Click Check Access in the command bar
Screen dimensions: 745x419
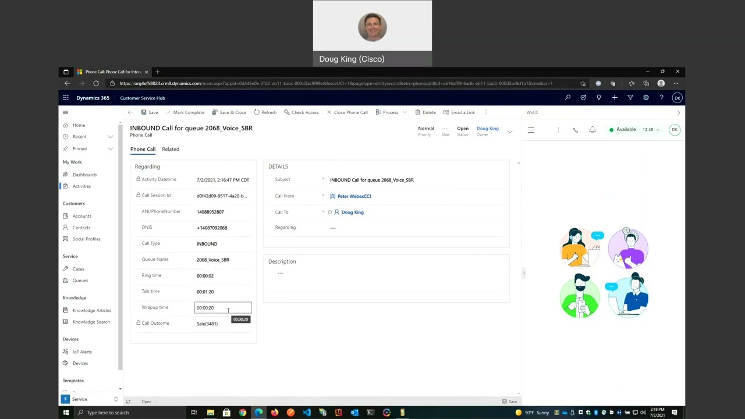301,112
